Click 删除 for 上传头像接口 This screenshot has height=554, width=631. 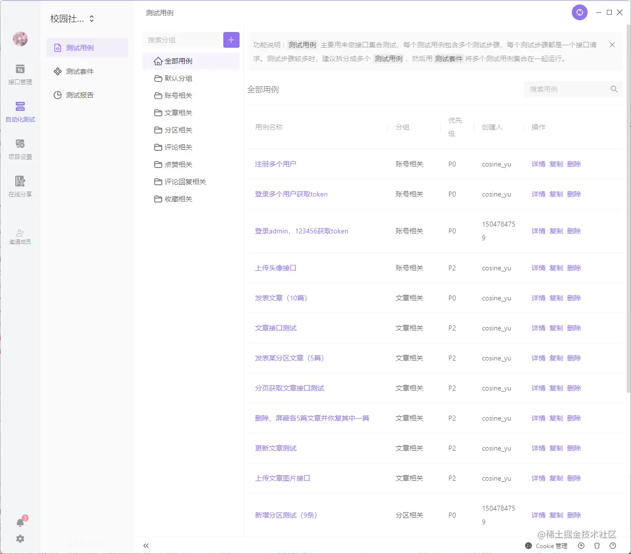click(574, 268)
